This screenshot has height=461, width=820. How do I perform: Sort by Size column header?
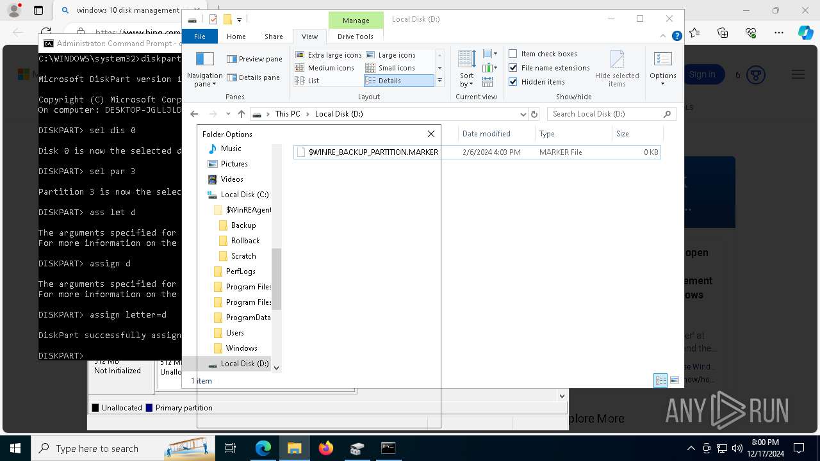[637, 134]
